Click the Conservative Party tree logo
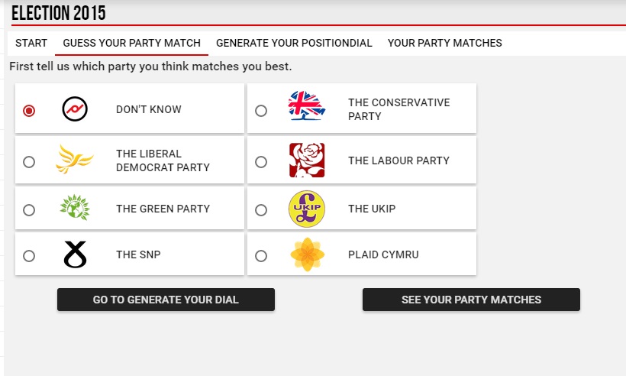The image size is (626, 376). tap(307, 105)
